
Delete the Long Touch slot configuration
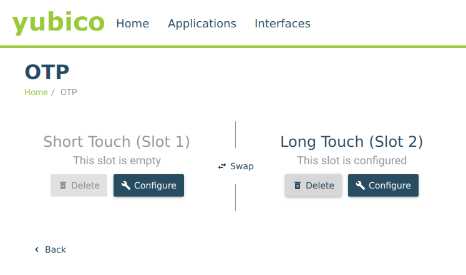pyautogui.click(x=313, y=185)
